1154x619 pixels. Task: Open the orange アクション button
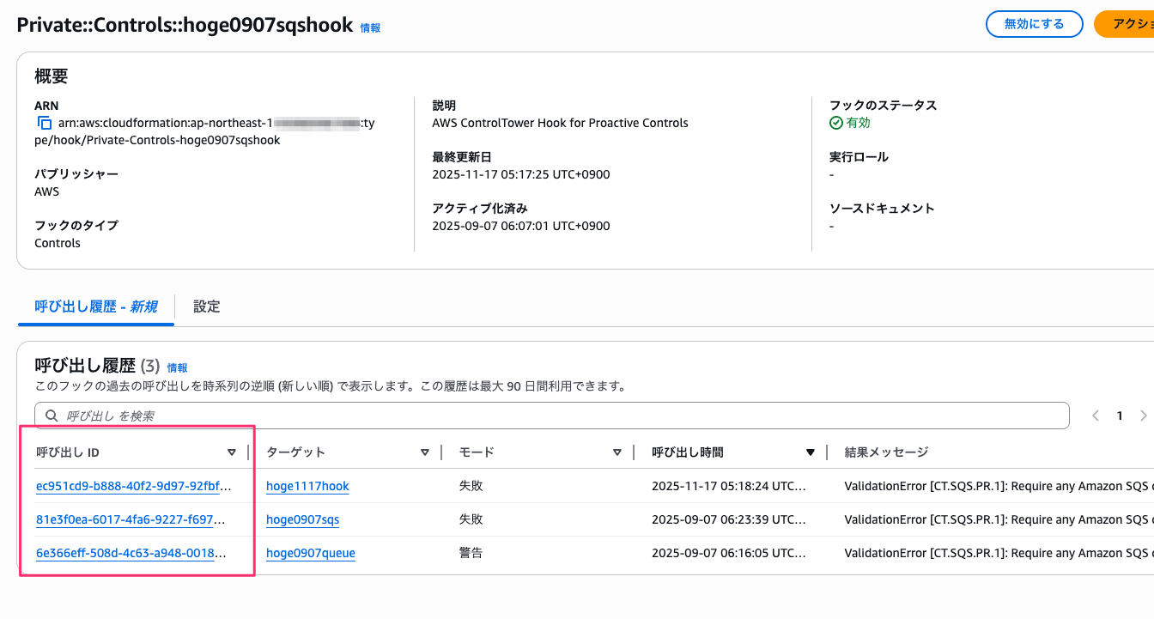(1128, 24)
